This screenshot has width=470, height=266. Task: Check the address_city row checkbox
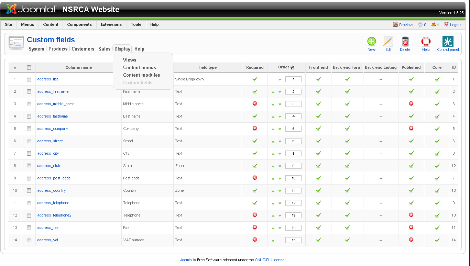[29, 153]
